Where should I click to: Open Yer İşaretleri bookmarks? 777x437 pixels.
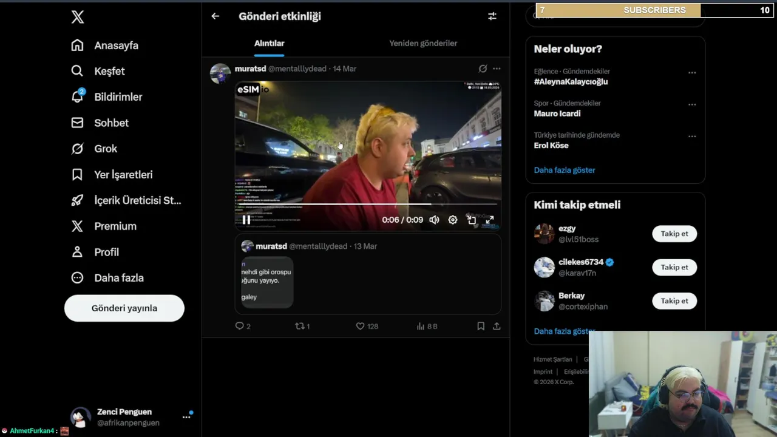point(112,175)
